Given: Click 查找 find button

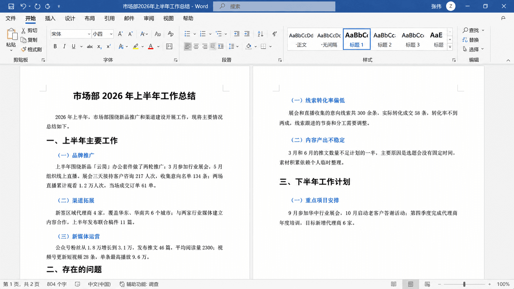Looking at the screenshot, I should [x=473, y=30].
